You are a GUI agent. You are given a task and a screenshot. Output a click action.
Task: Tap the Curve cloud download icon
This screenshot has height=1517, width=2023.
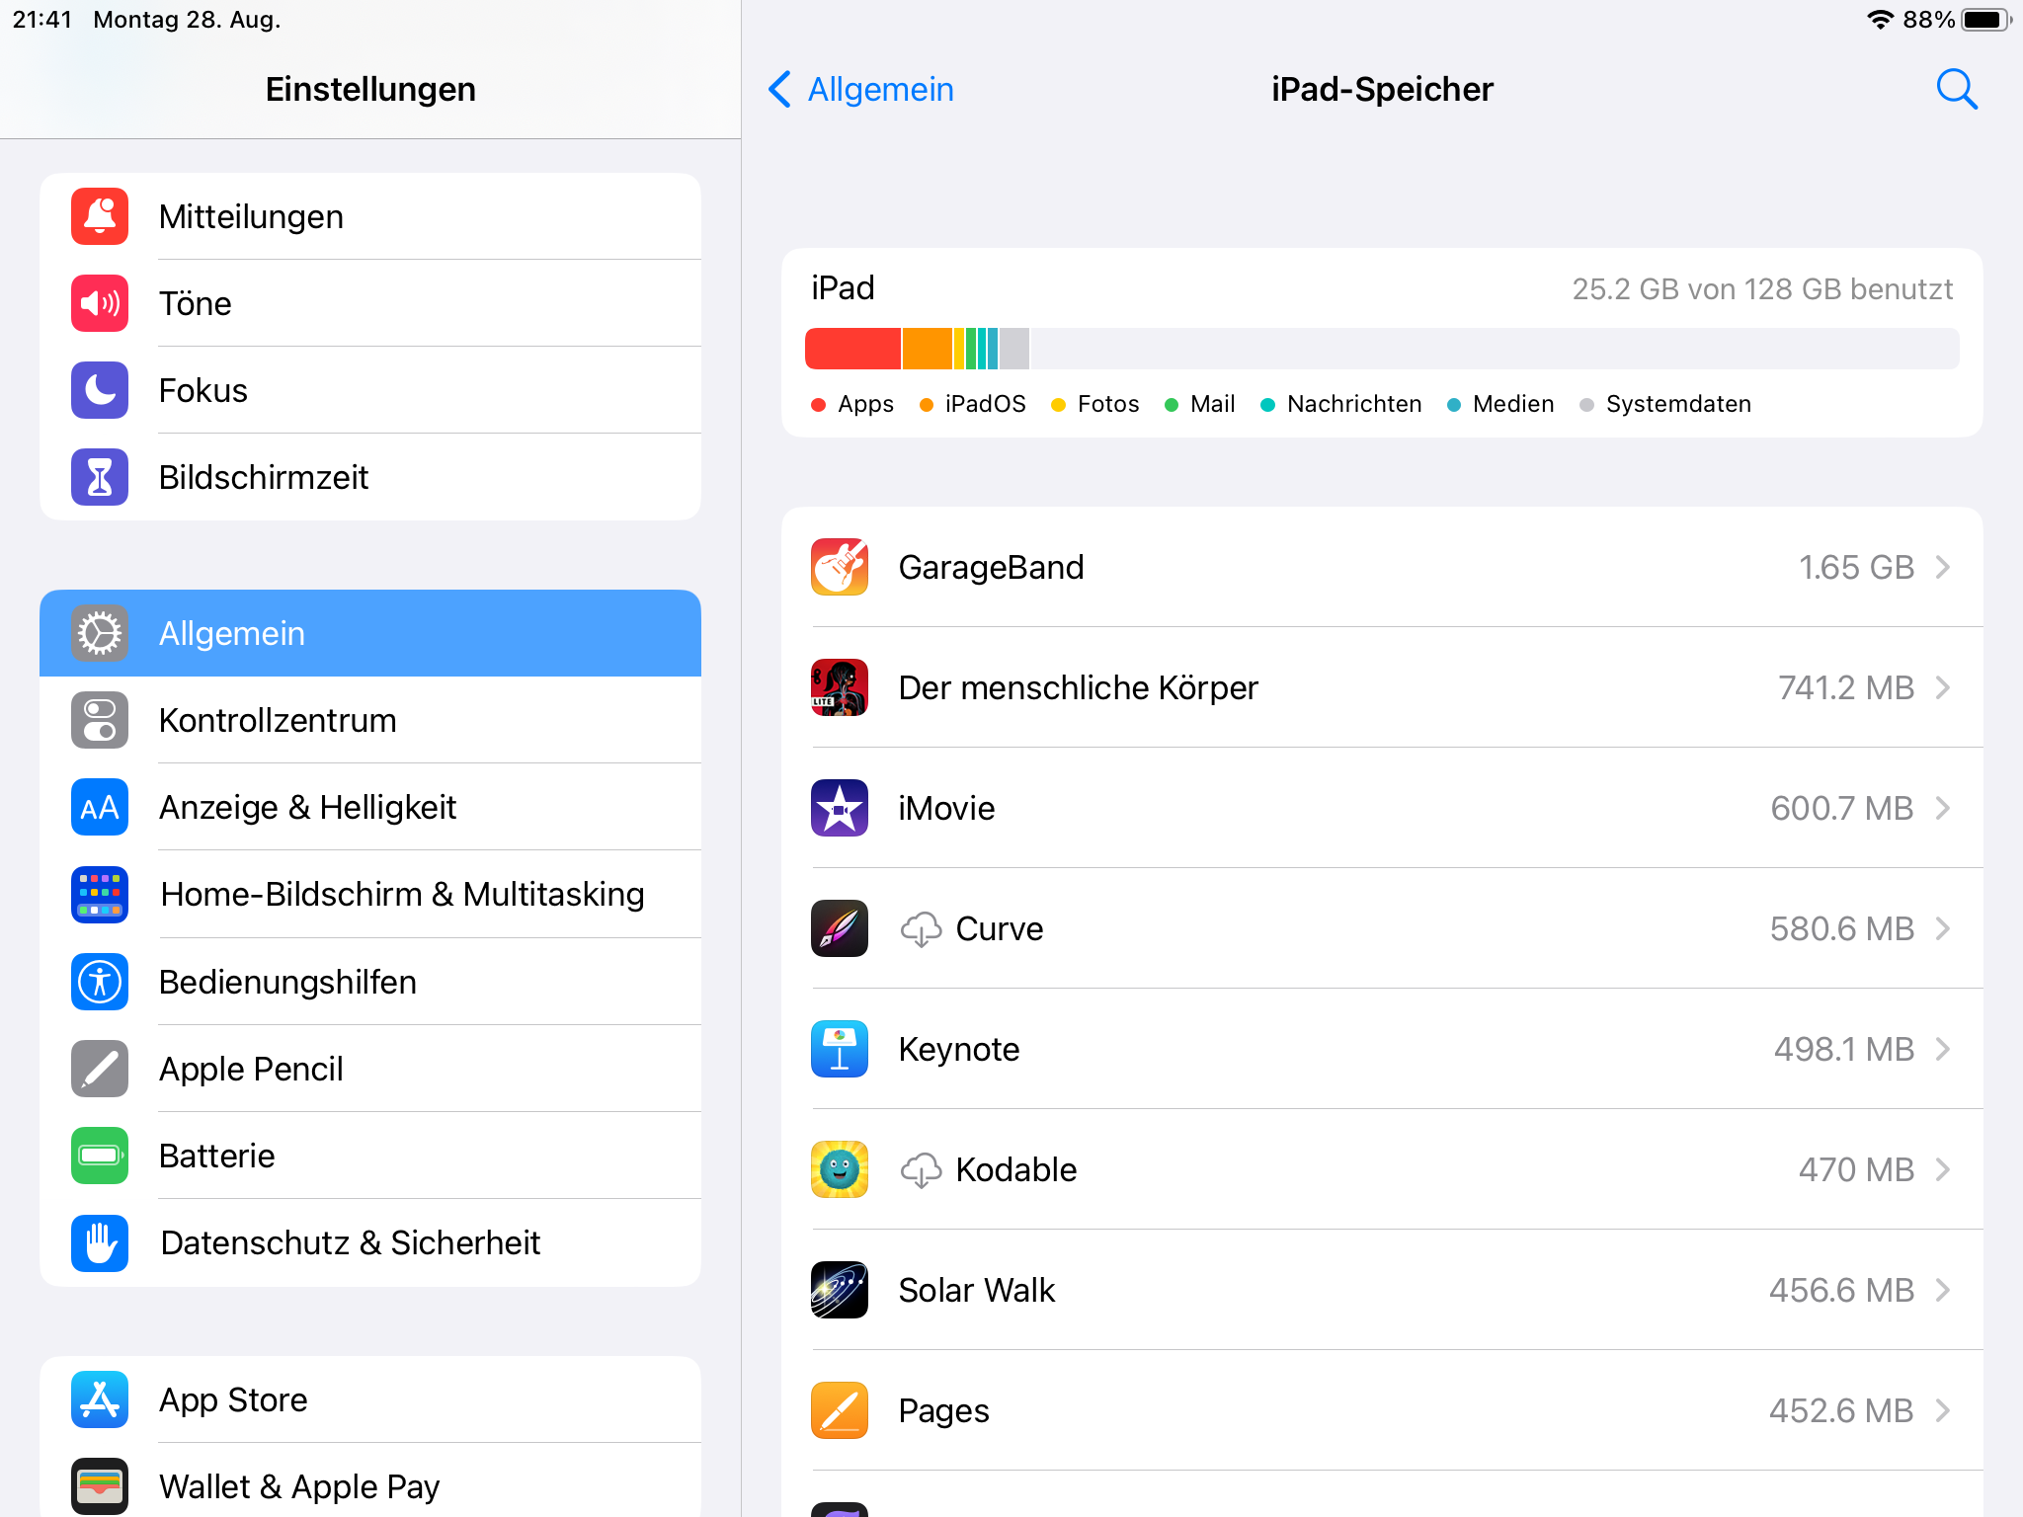[921, 928]
